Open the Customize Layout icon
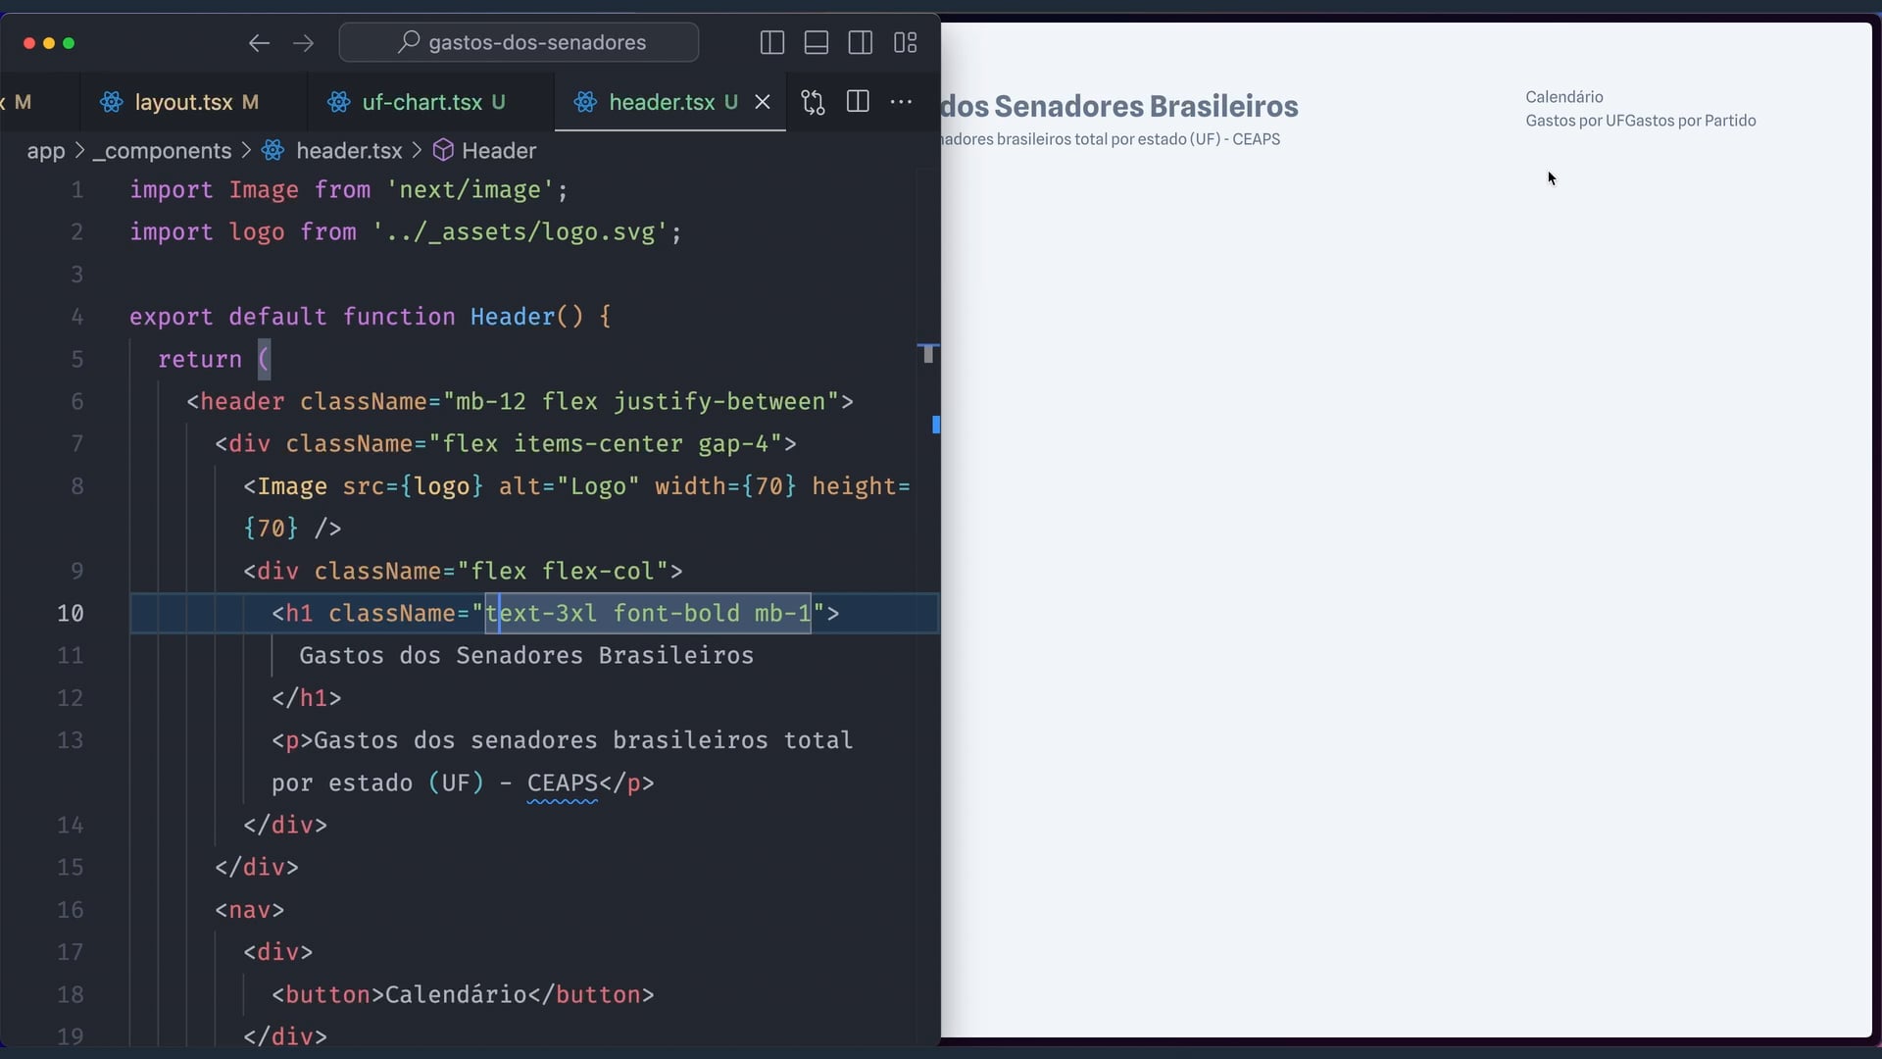 point(906,43)
